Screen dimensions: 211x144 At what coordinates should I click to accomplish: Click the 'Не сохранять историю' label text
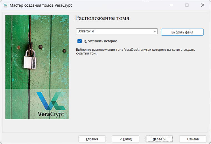(100, 41)
